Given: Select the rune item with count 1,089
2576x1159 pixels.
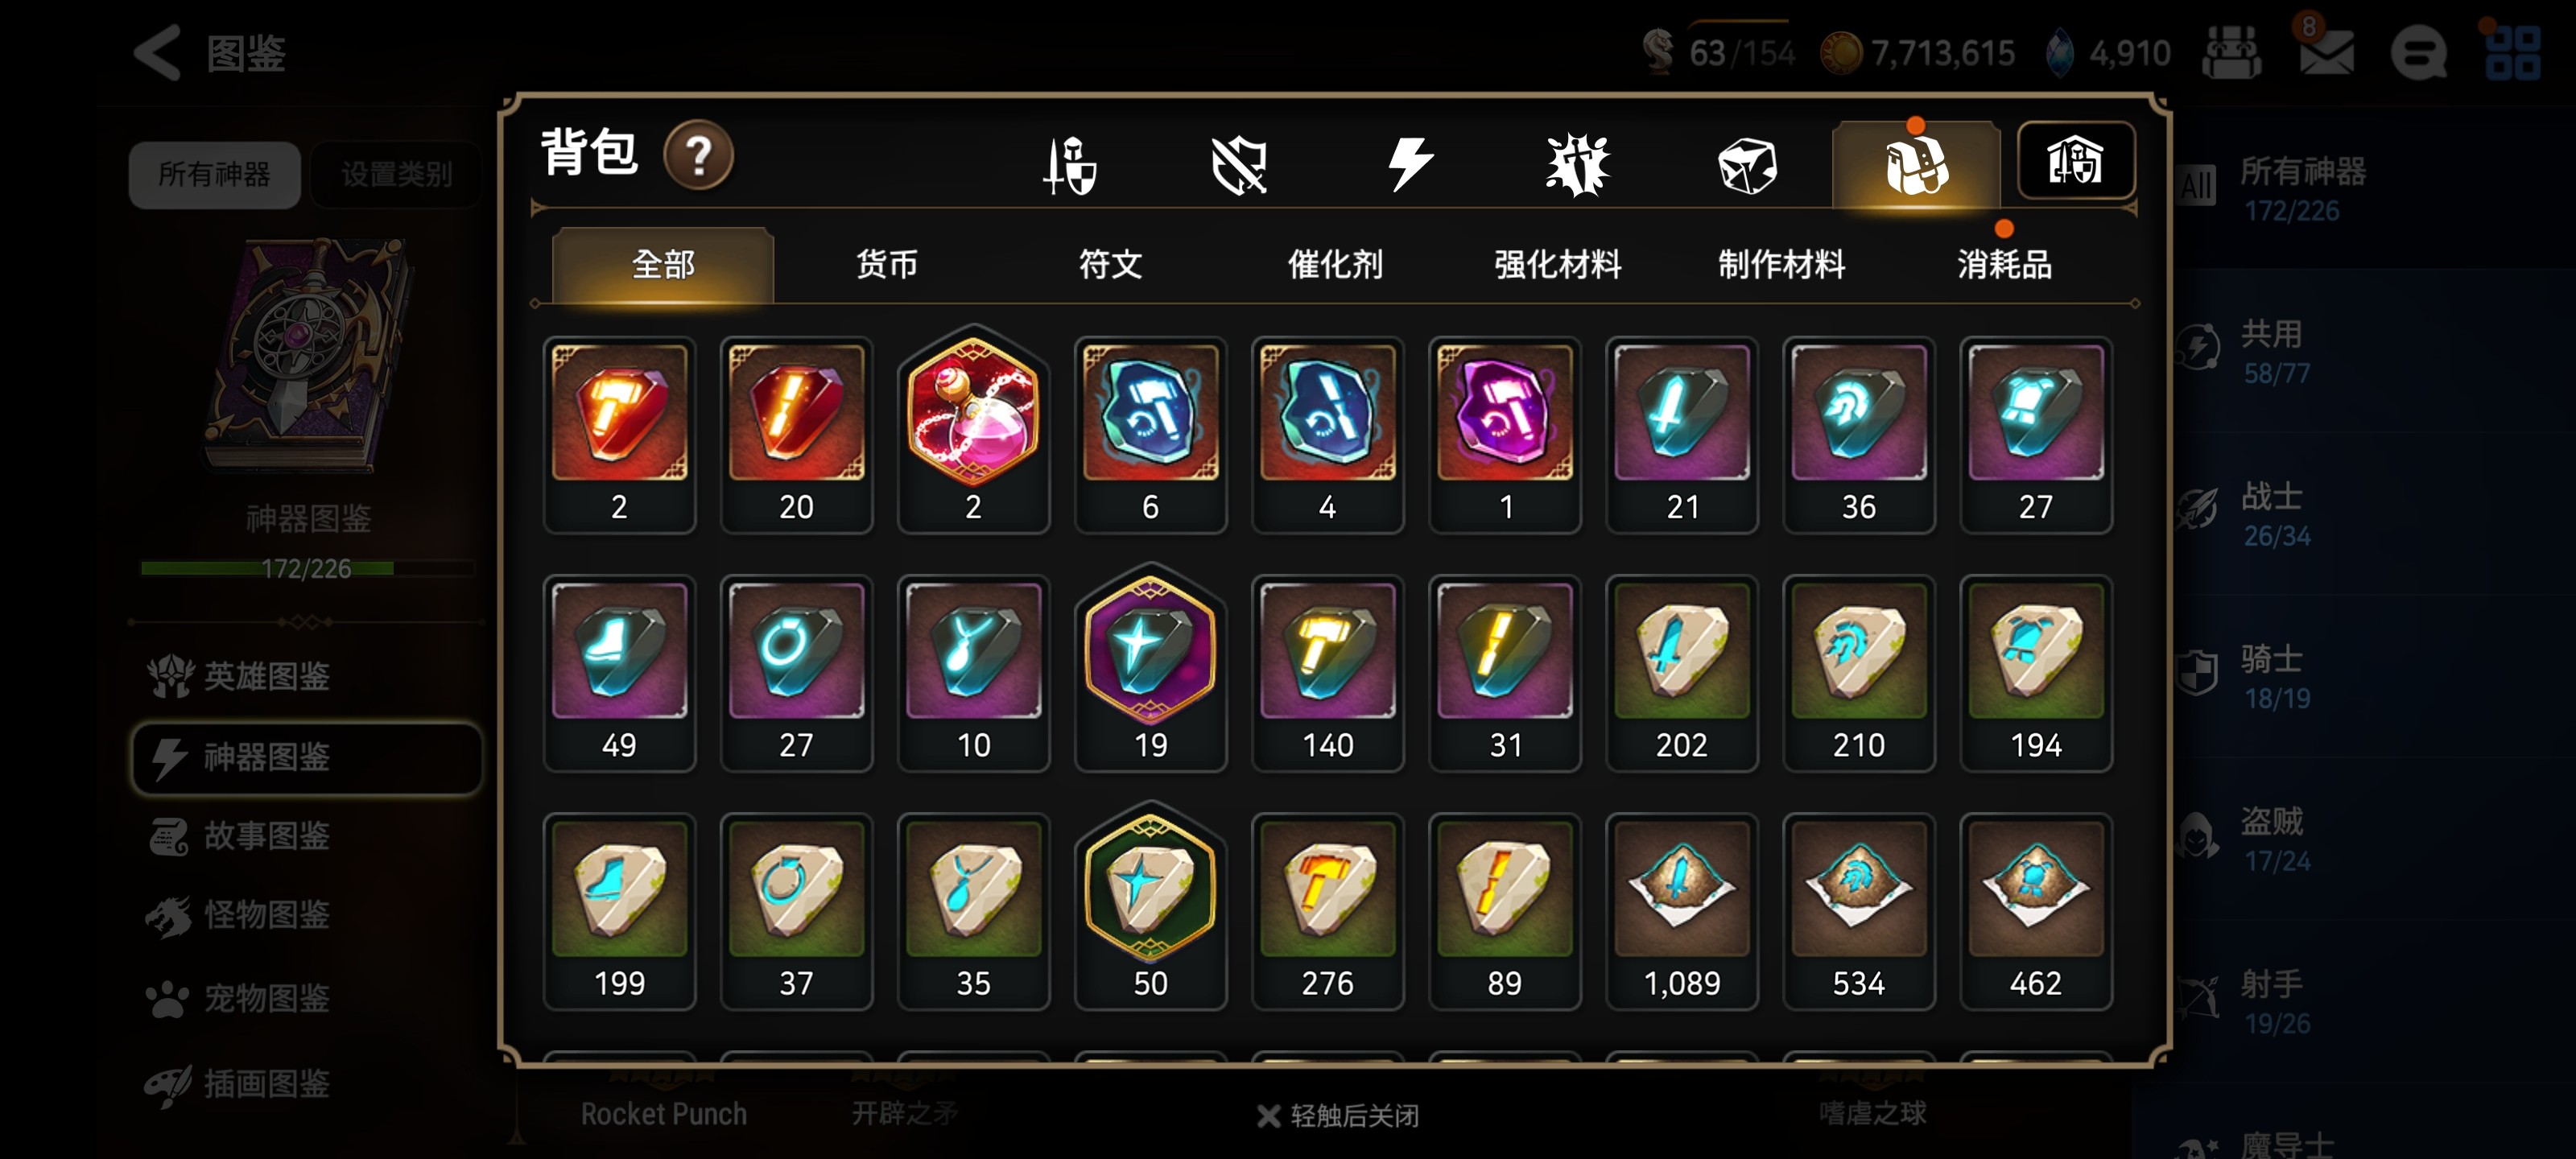Looking at the screenshot, I should pos(1681,911).
